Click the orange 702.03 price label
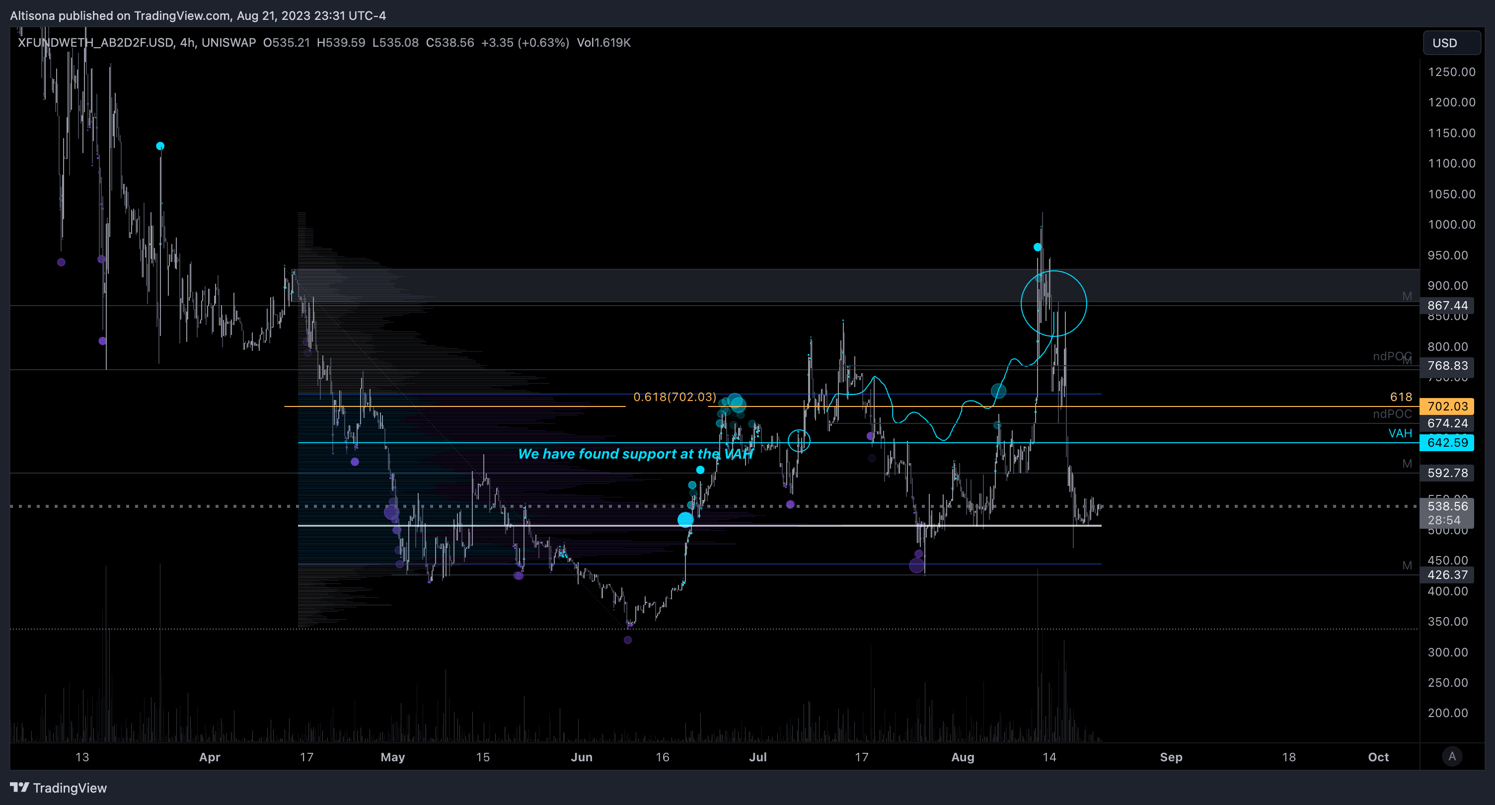The height and width of the screenshot is (805, 1495). coord(1447,406)
